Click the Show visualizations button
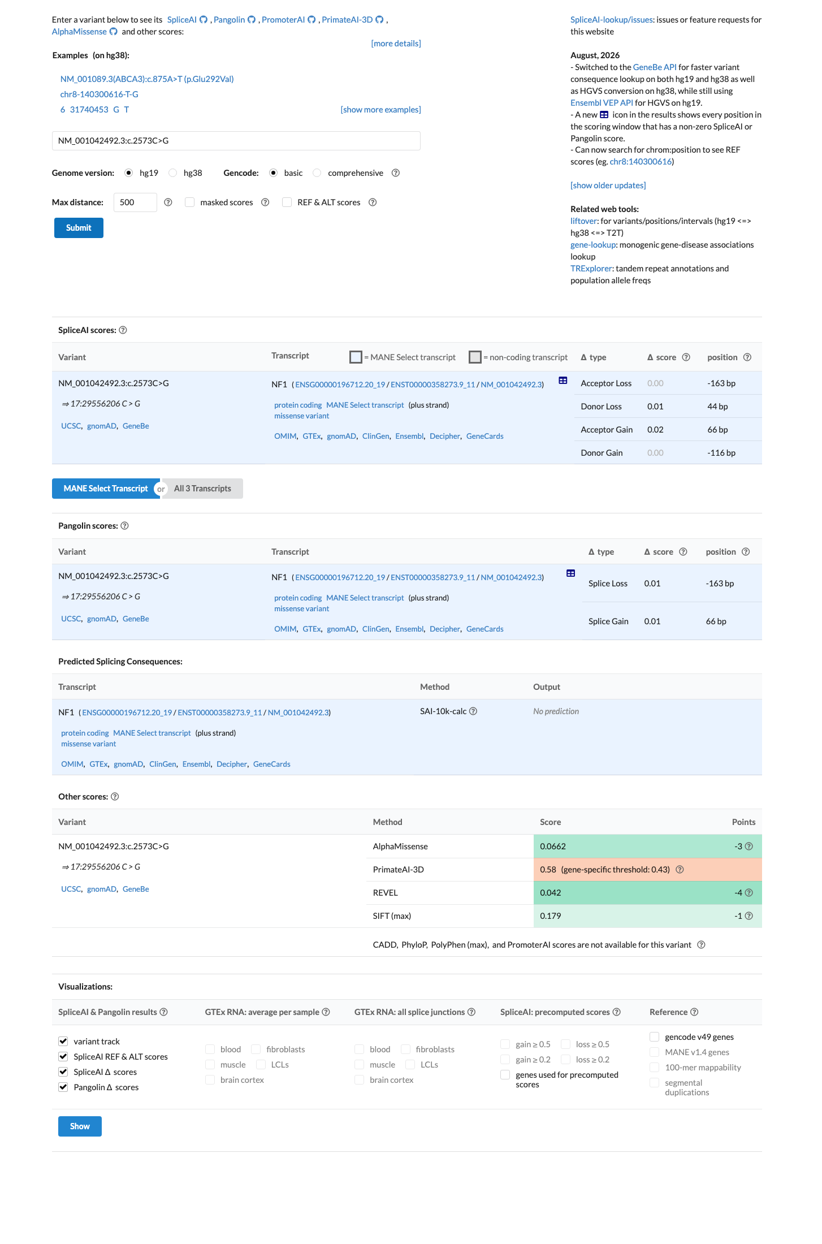 tap(80, 1126)
